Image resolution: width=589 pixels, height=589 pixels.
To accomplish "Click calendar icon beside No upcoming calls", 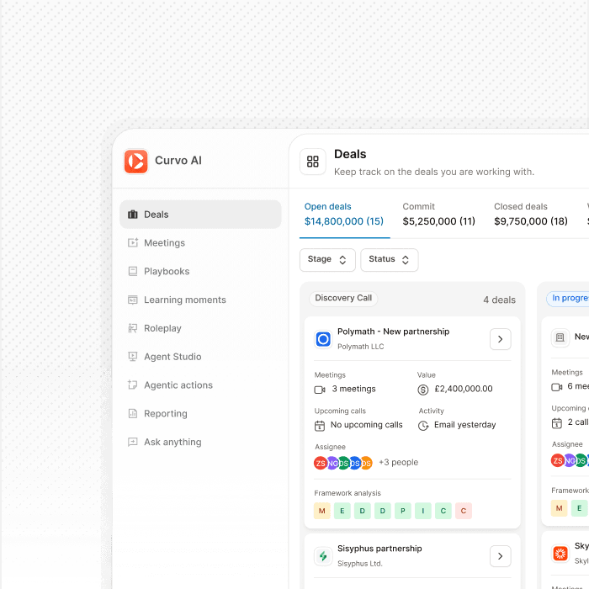I will [320, 426].
